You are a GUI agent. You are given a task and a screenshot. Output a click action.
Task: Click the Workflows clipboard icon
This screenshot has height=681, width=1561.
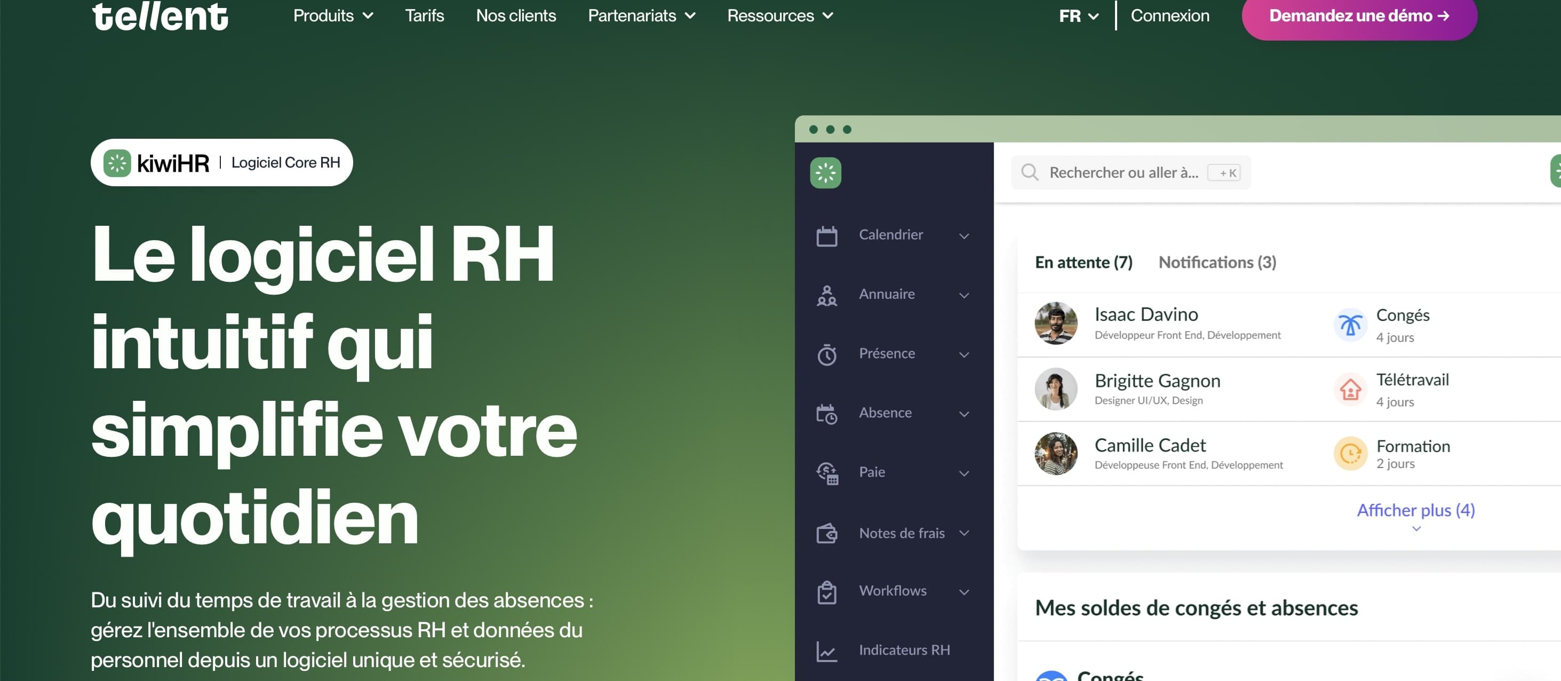826,592
